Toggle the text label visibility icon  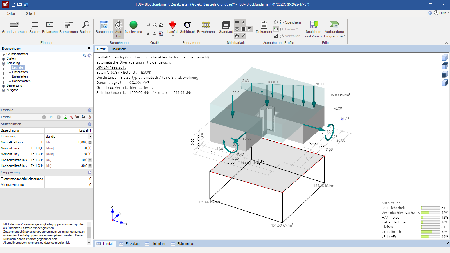[243, 29]
